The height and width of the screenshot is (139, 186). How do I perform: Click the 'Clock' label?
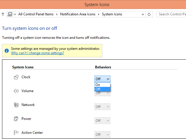pos(26,77)
